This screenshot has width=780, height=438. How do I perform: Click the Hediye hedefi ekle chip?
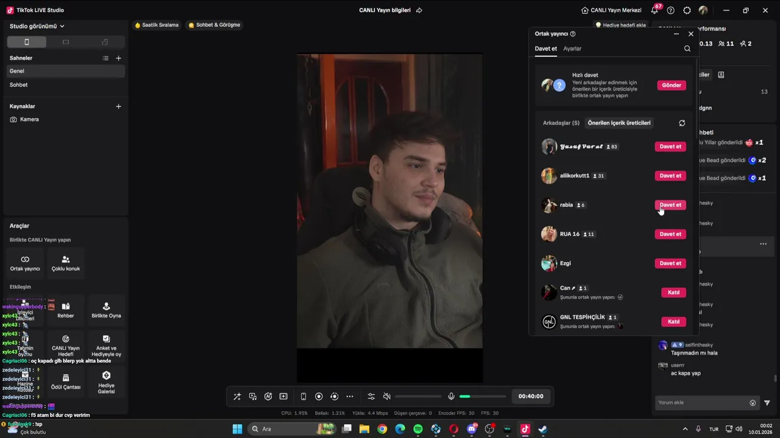620,25
